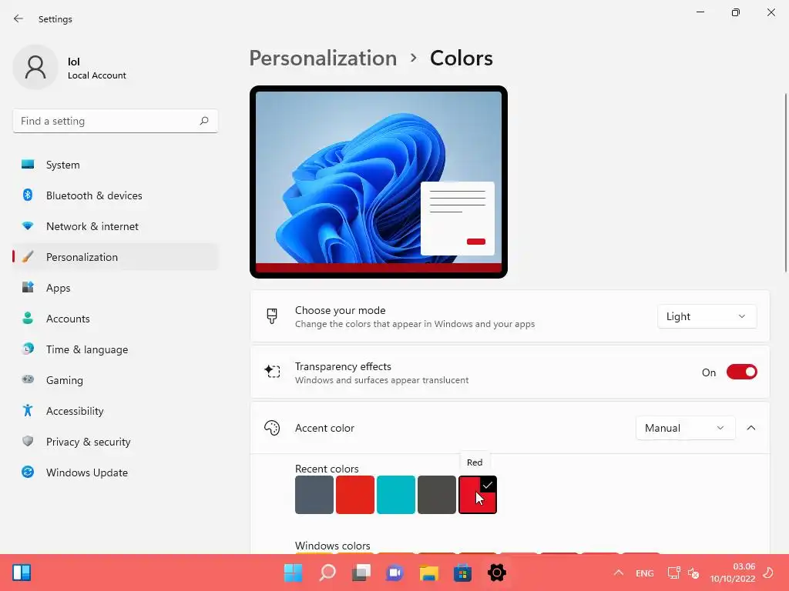Select the slate gray recent color
The height and width of the screenshot is (591, 789).
[314, 495]
